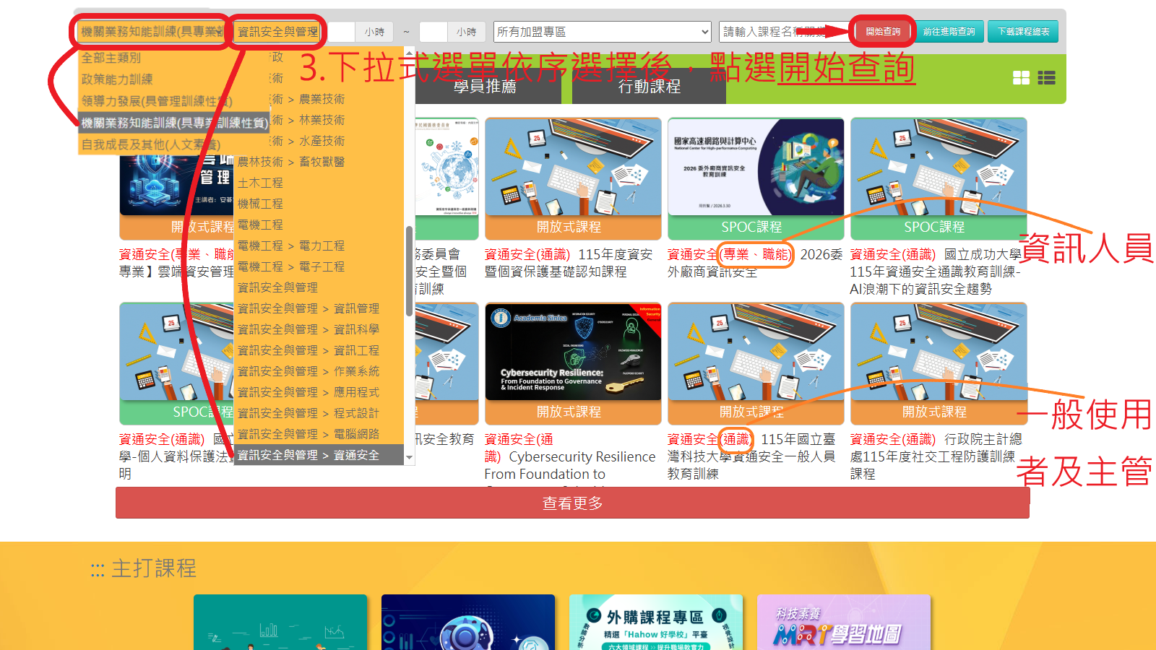Choose 資訊安全與管理 > 應用程式 option
The width and height of the screenshot is (1156, 650).
coord(319,392)
